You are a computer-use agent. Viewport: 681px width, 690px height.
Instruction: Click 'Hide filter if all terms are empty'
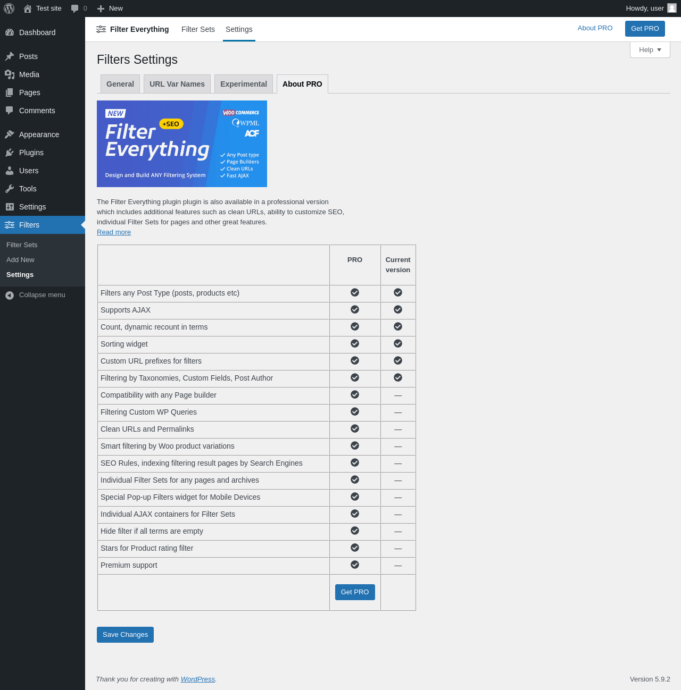click(x=152, y=531)
